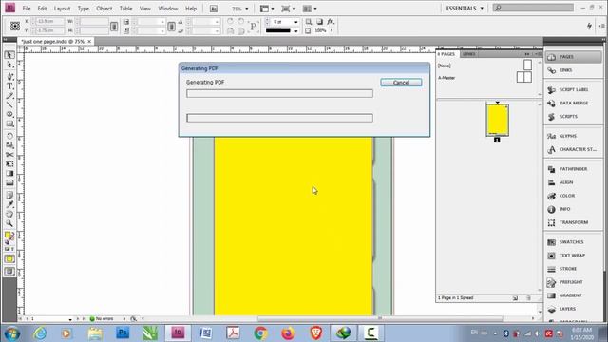Select the Type tool
The image size is (608, 342).
click(9, 86)
